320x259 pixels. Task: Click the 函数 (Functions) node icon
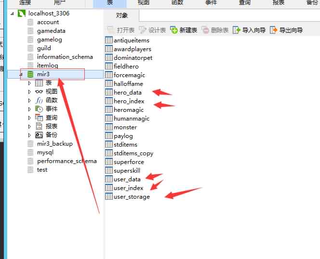pos(39,100)
